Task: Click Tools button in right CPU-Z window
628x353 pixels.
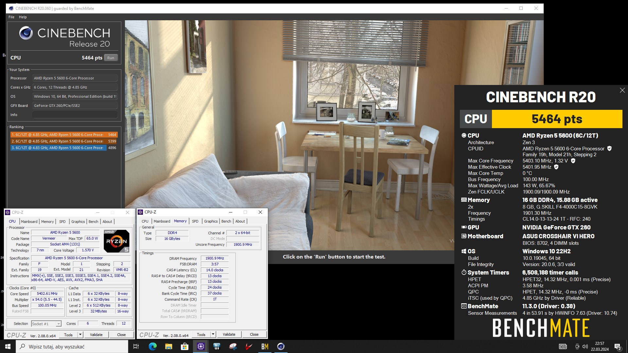Action: pyautogui.click(x=201, y=334)
